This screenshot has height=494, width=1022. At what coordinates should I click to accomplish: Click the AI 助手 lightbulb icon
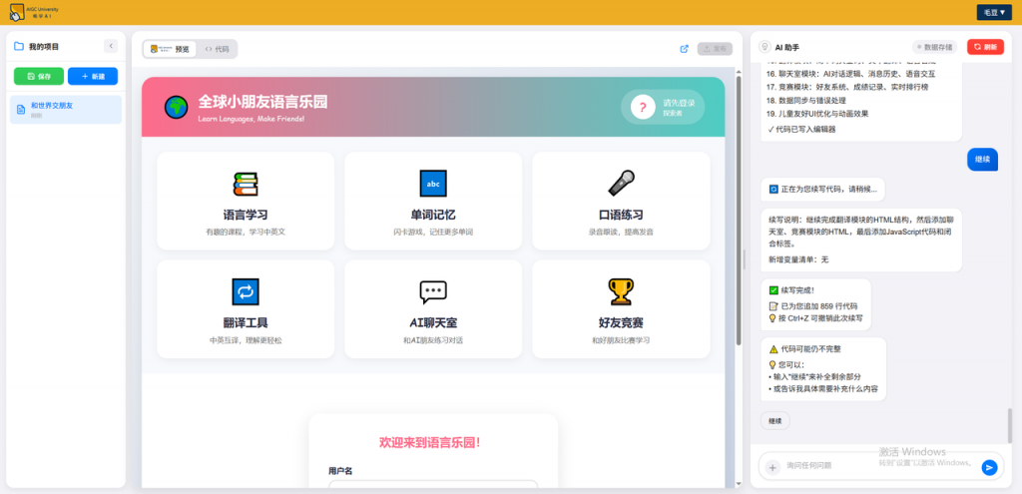(x=765, y=47)
